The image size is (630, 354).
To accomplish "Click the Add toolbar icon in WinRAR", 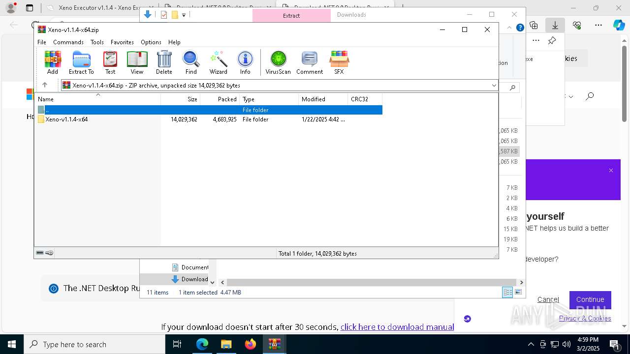I will coord(53,62).
